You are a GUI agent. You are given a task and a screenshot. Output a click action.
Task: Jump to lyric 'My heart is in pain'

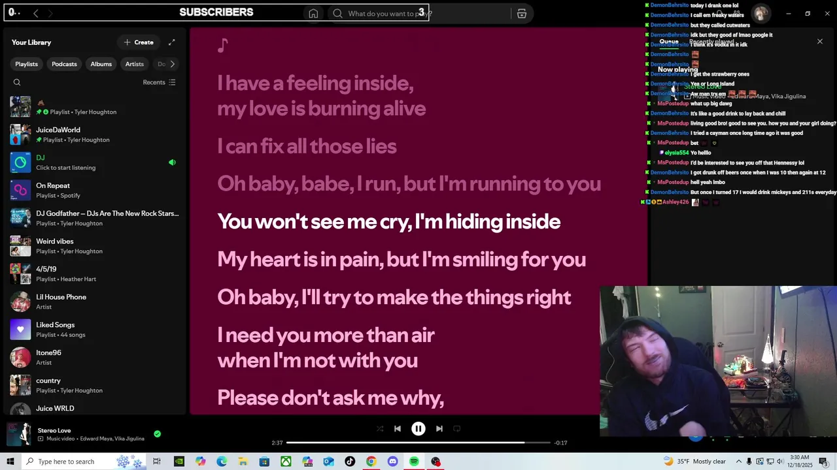pyautogui.click(x=401, y=260)
